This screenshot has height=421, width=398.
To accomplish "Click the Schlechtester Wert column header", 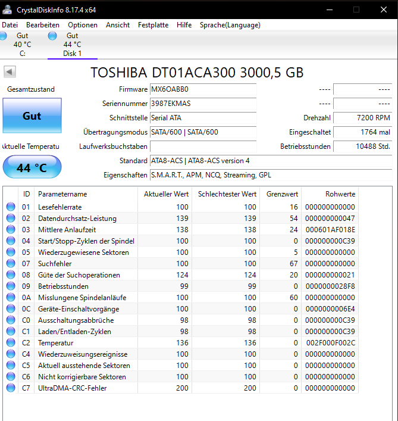I will [x=225, y=194].
